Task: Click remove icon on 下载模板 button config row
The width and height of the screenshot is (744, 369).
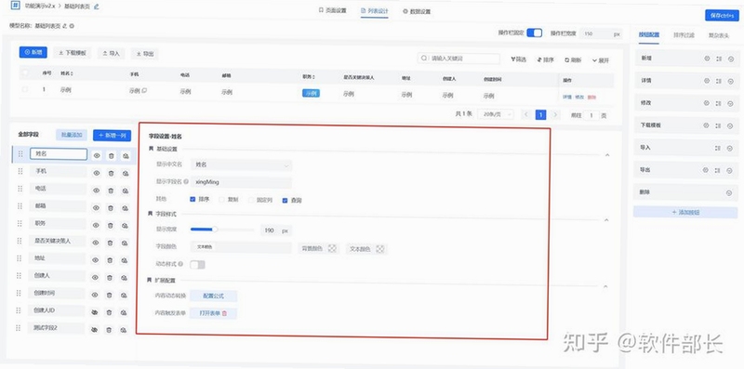Action: [x=730, y=125]
